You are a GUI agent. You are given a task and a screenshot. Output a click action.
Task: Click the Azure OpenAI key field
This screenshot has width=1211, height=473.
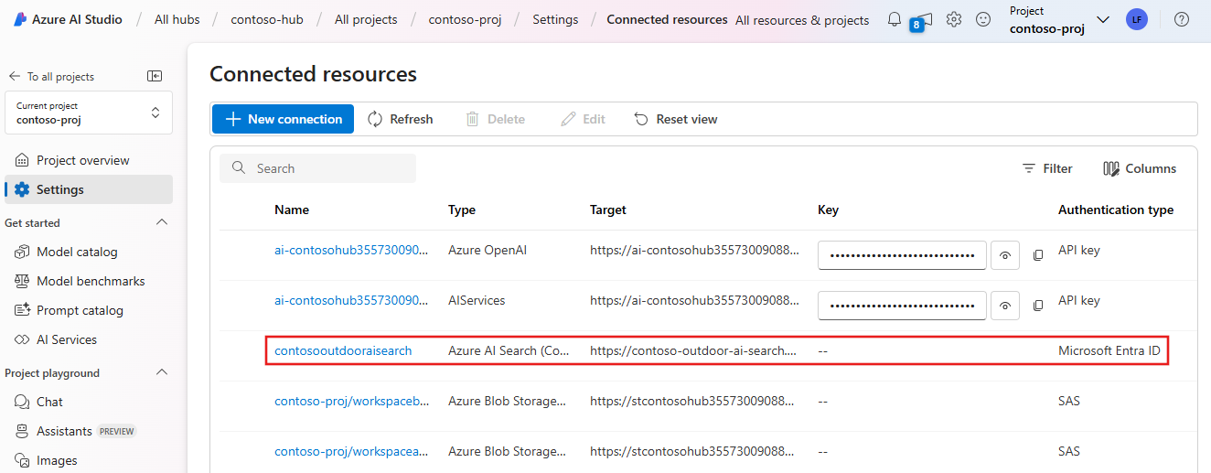(x=902, y=255)
